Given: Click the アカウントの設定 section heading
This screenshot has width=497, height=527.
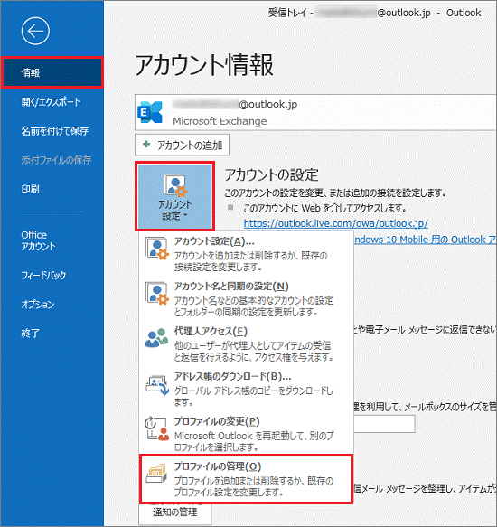Looking at the screenshot, I should 271,174.
